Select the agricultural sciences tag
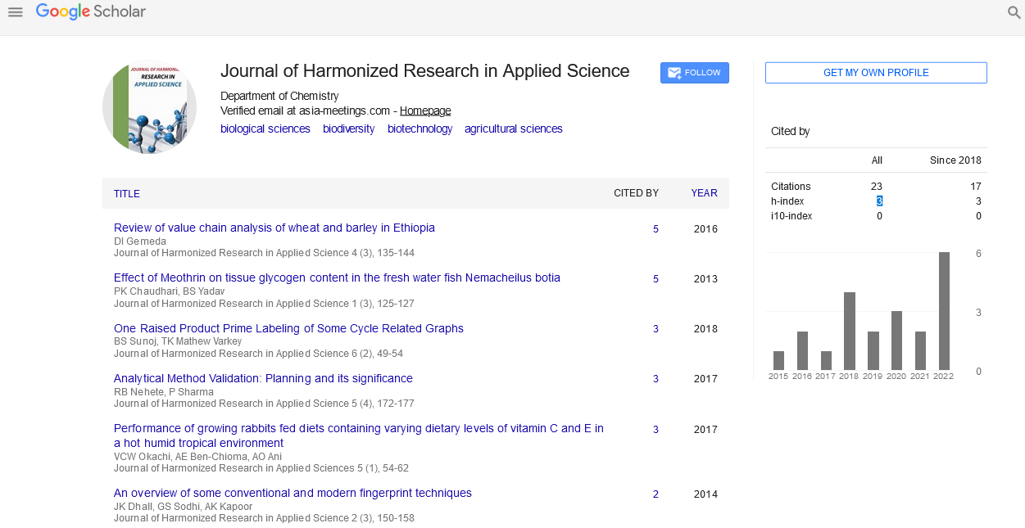 pos(513,129)
